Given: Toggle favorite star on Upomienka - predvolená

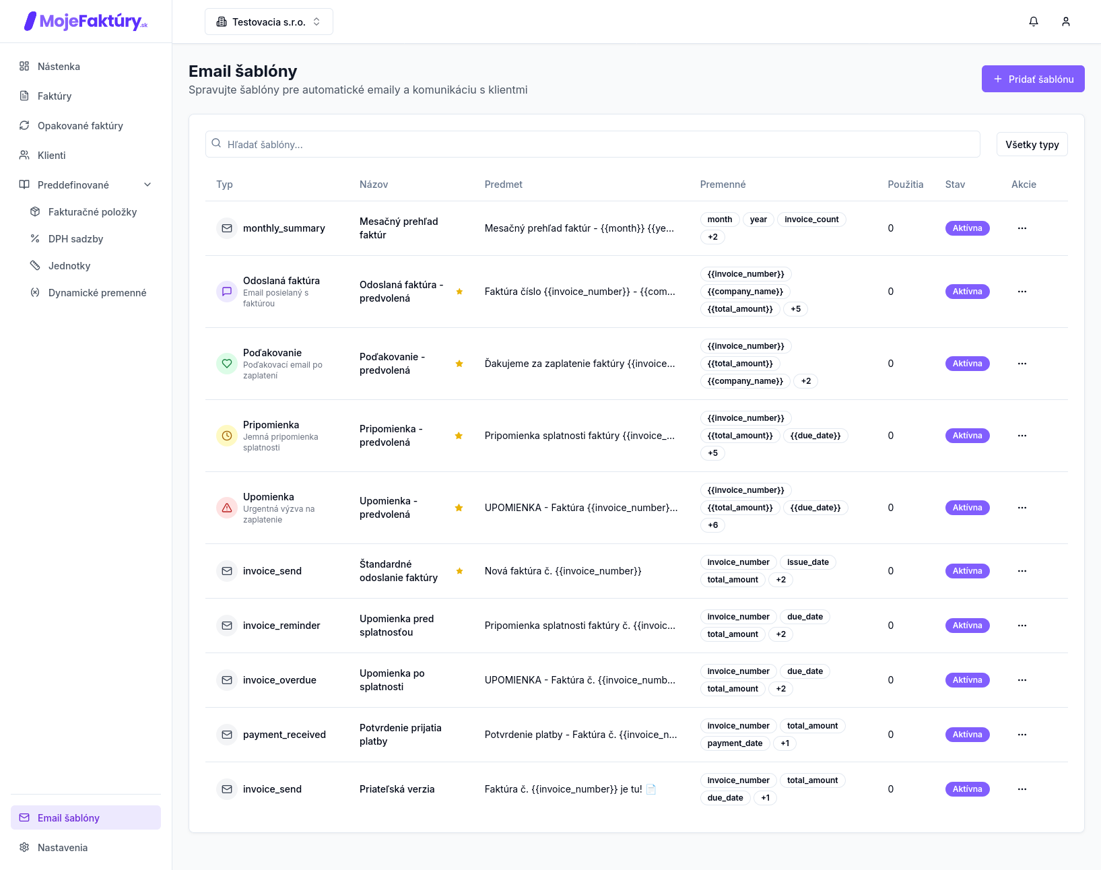Looking at the screenshot, I should point(459,508).
